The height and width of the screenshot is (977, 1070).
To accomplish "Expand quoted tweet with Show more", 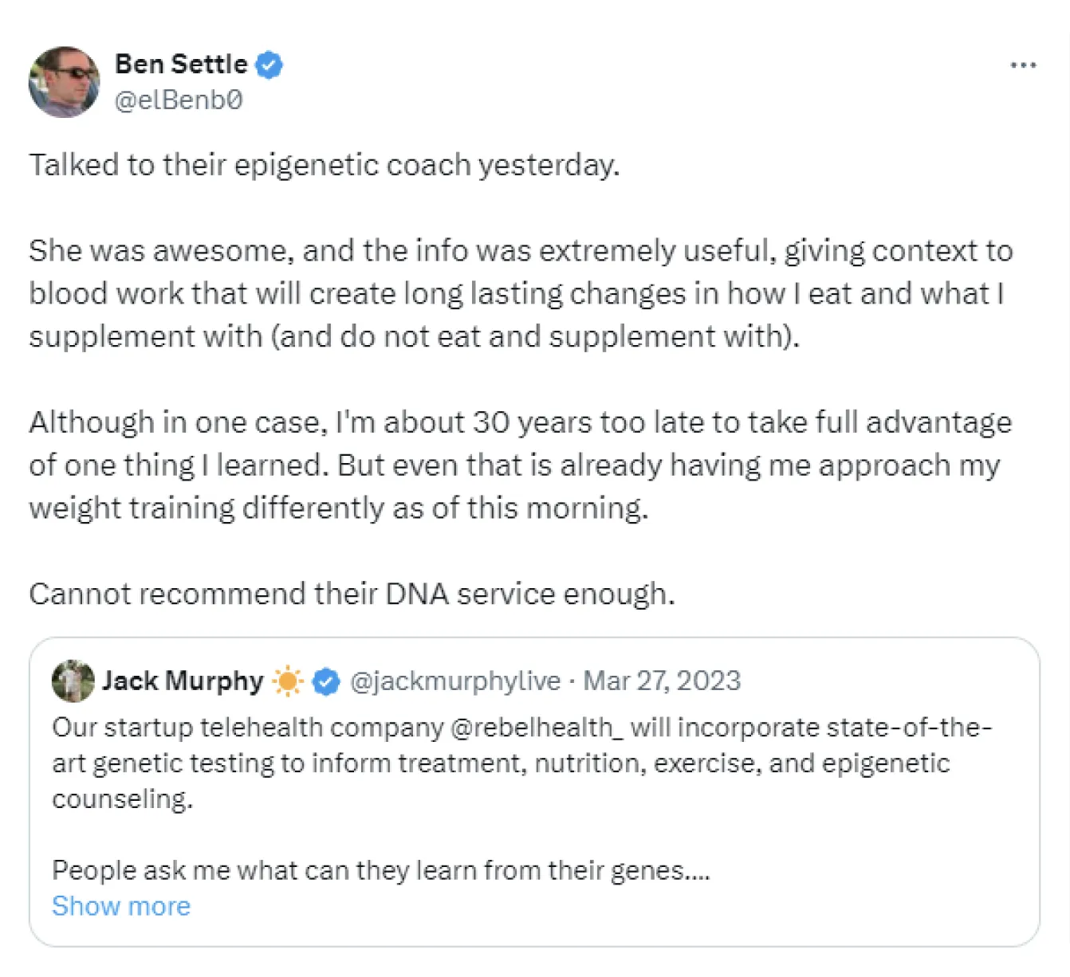I will coord(121,906).
